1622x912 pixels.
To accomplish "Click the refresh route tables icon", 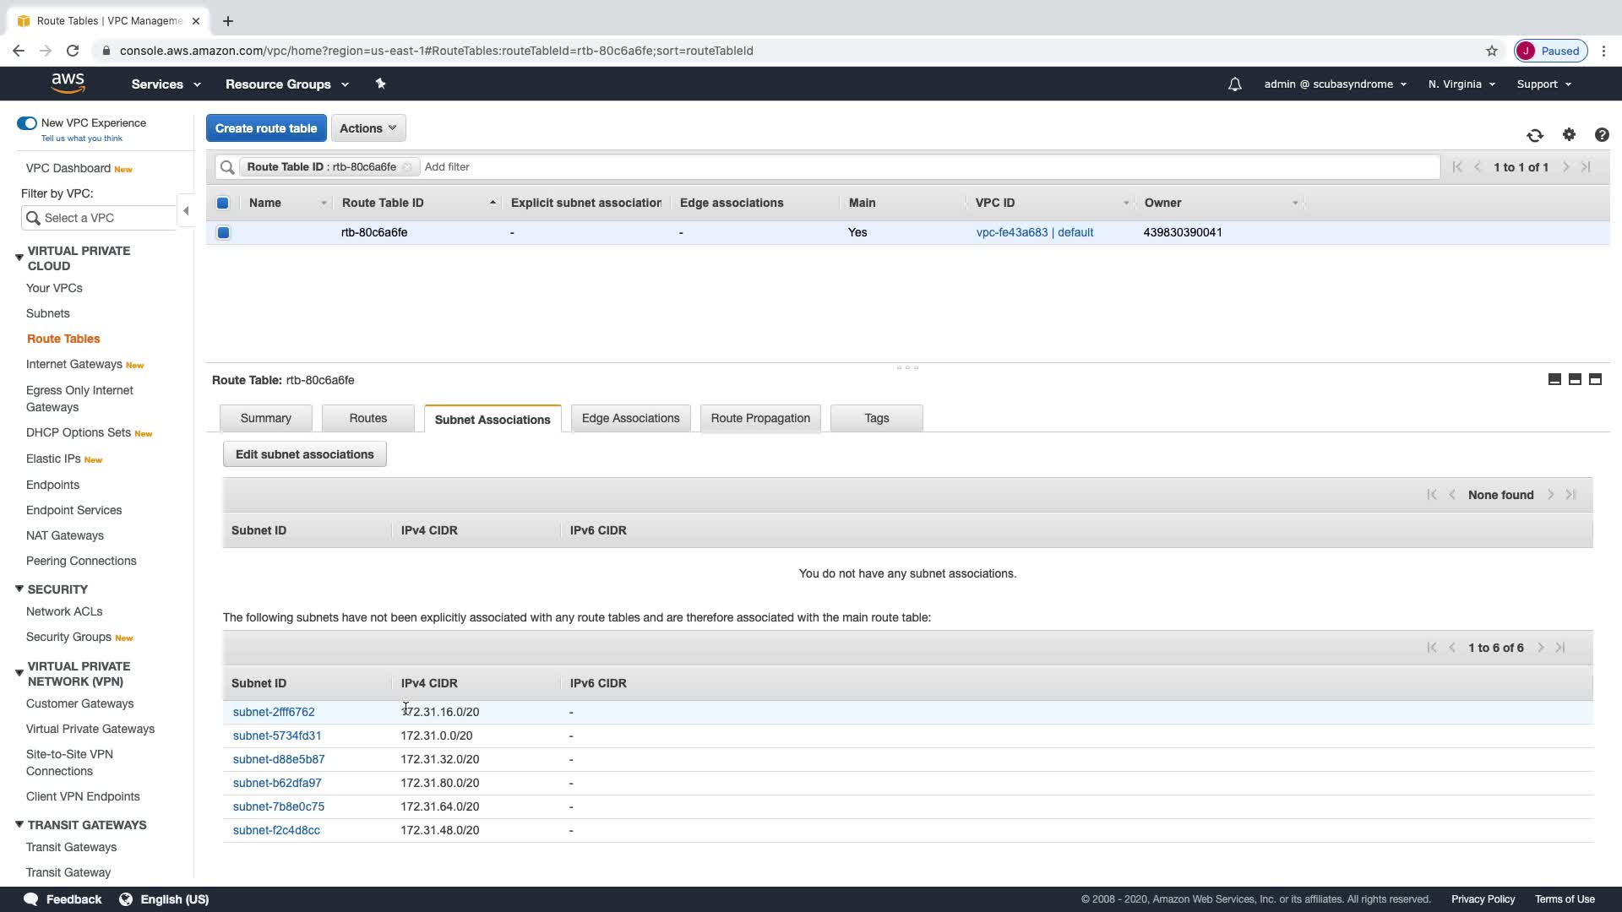I will pyautogui.click(x=1535, y=135).
